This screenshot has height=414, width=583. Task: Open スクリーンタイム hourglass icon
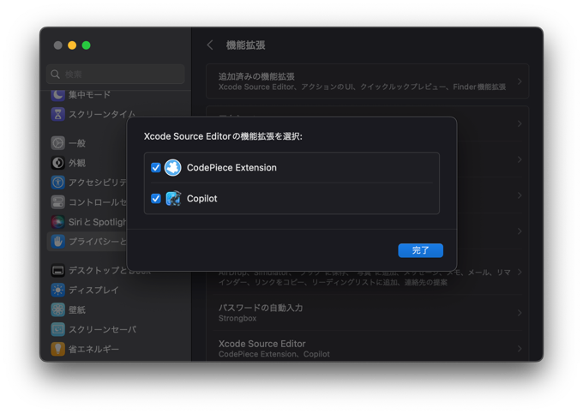[57, 115]
